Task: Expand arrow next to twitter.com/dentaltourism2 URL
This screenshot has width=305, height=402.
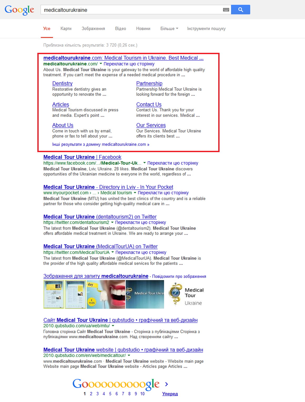Action: tap(112, 222)
